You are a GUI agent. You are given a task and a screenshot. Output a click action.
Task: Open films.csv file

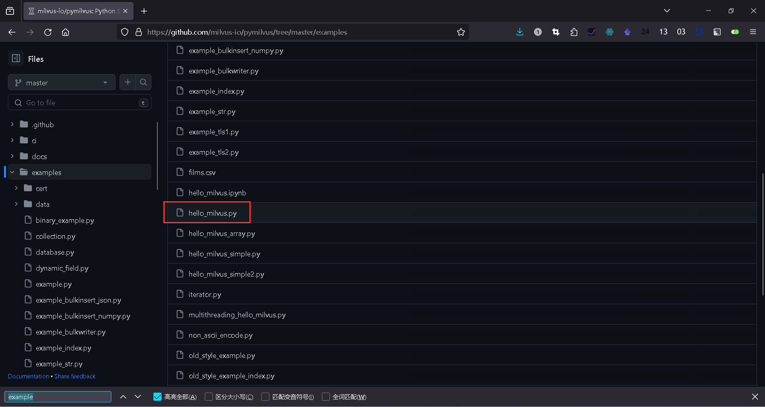click(202, 173)
